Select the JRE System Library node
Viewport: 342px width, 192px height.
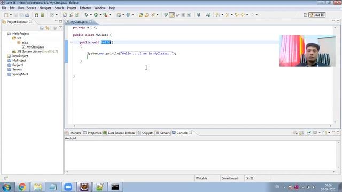click(35, 52)
